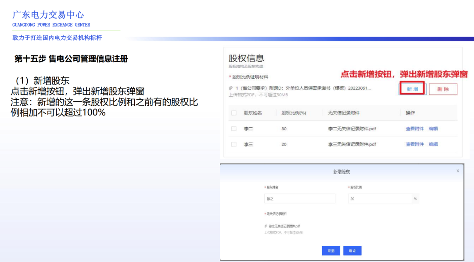Click the 删除 button
The height and width of the screenshot is (262, 474).
tap(443, 88)
